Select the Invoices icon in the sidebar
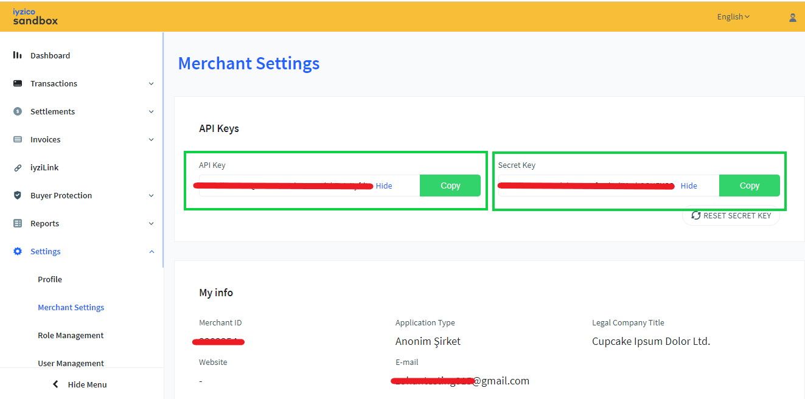 point(18,139)
